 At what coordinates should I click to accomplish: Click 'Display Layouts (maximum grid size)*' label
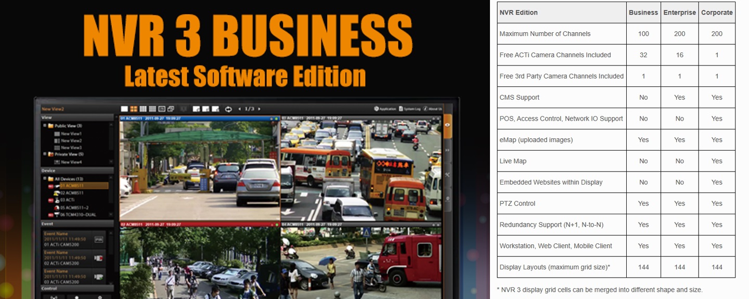click(x=554, y=267)
